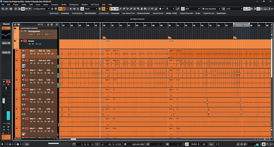
Task: Toggle global Solo state S button
Action: click(x=64, y=9)
